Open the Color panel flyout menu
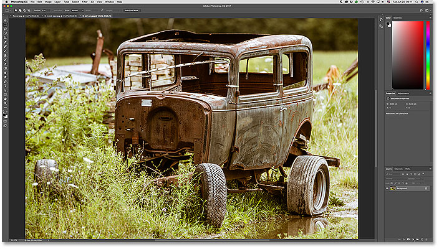Screen dimensions: 439x249 (430, 18)
